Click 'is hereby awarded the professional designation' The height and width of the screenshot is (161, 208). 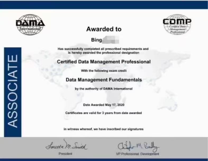103,53
